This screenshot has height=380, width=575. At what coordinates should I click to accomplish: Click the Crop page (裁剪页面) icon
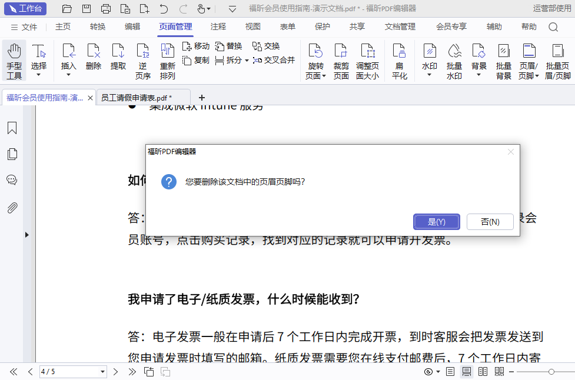coord(341,61)
